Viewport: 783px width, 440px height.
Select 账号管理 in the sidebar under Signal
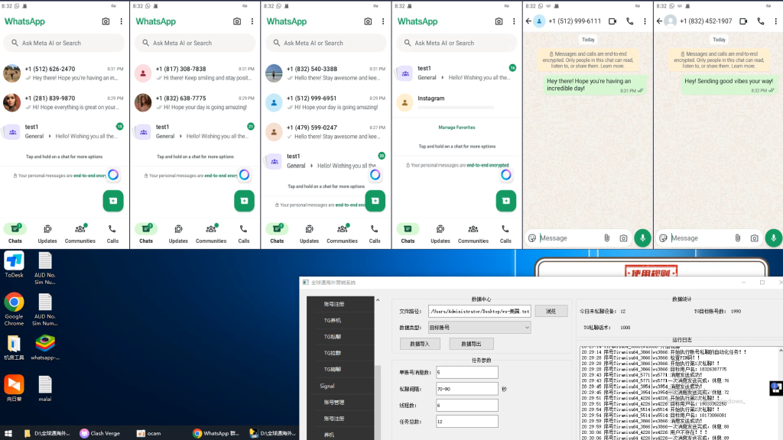coord(333,402)
